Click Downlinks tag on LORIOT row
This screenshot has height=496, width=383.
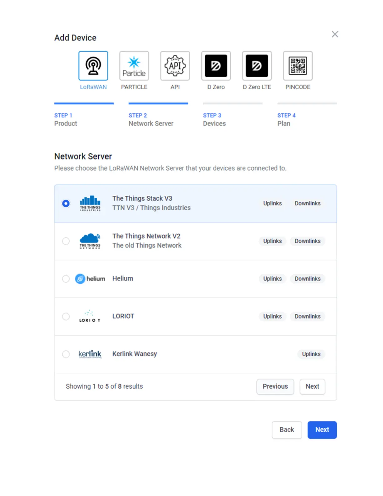click(x=308, y=316)
